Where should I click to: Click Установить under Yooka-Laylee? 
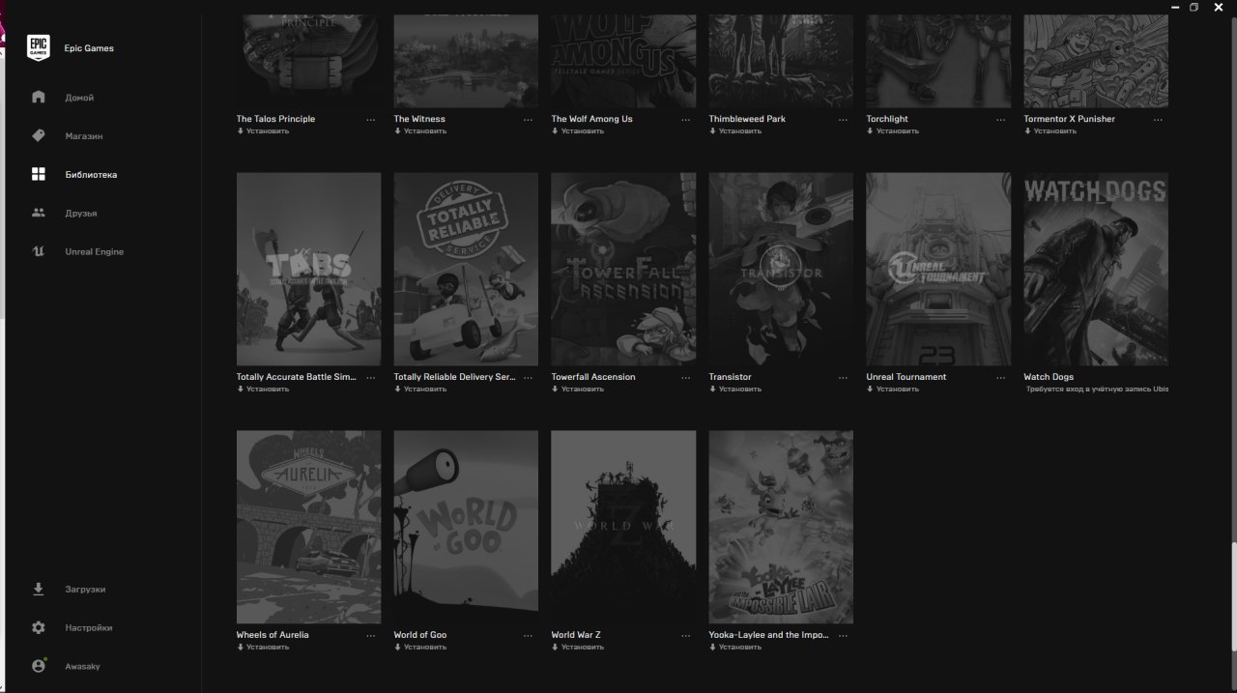735,648
